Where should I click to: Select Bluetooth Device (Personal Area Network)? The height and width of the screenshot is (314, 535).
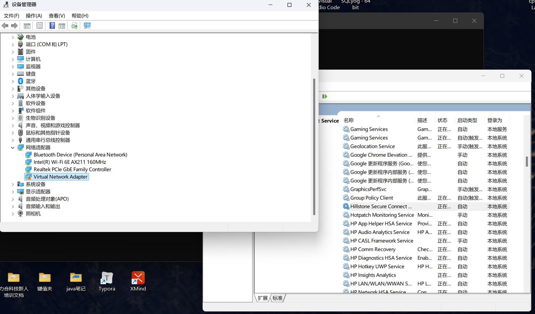[x=80, y=155]
